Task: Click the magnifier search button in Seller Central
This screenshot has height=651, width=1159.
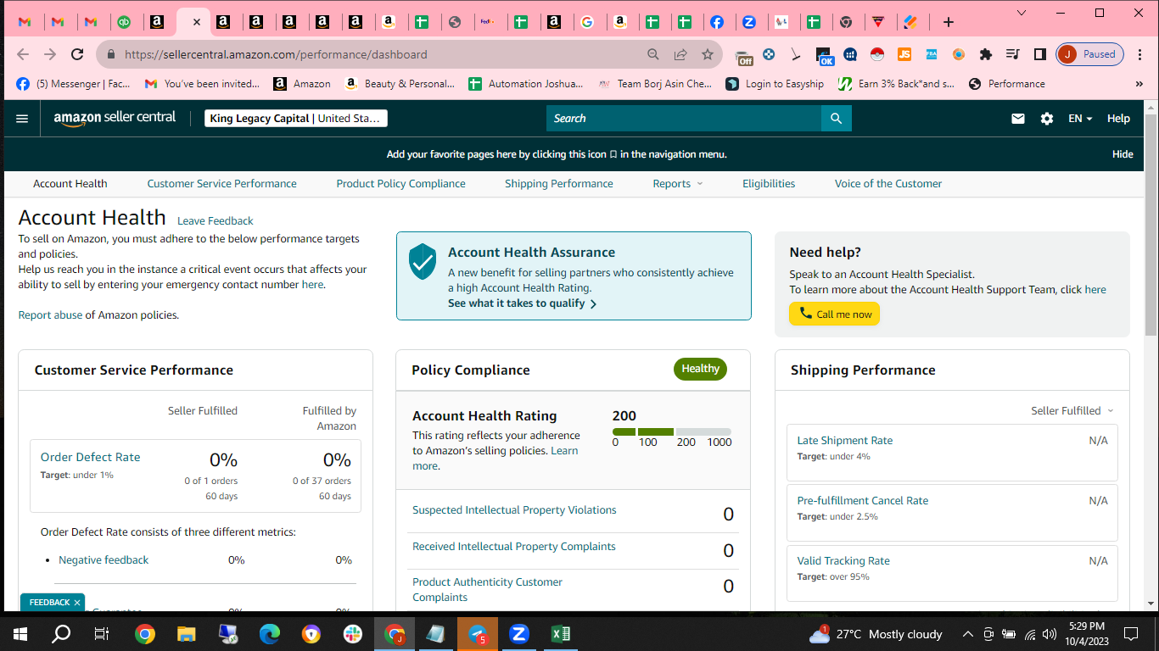Action: tap(836, 119)
